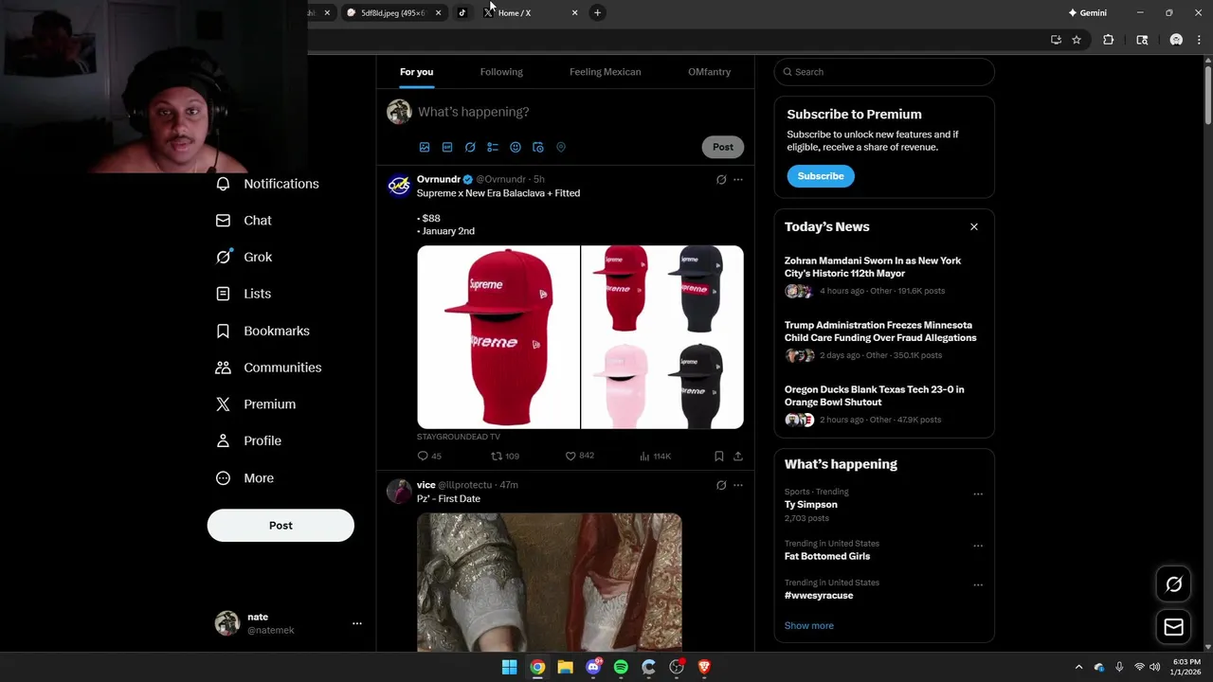Open the browser Extensions puzzle icon
Screen dimensions: 1213x682
tap(1108, 40)
